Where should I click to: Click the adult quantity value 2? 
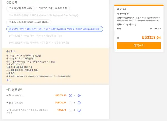(75, 95)
